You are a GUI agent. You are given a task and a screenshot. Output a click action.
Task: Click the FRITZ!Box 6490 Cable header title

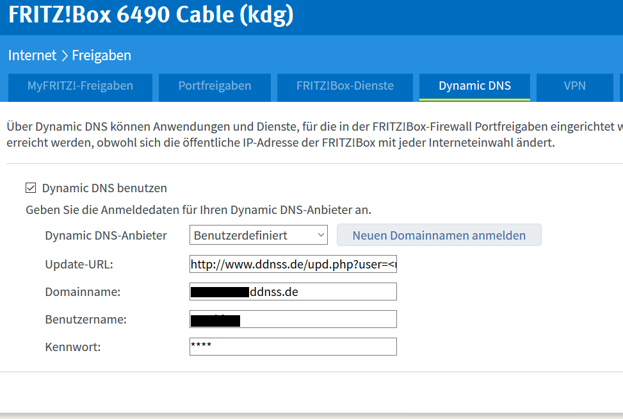pyautogui.click(x=151, y=15)
